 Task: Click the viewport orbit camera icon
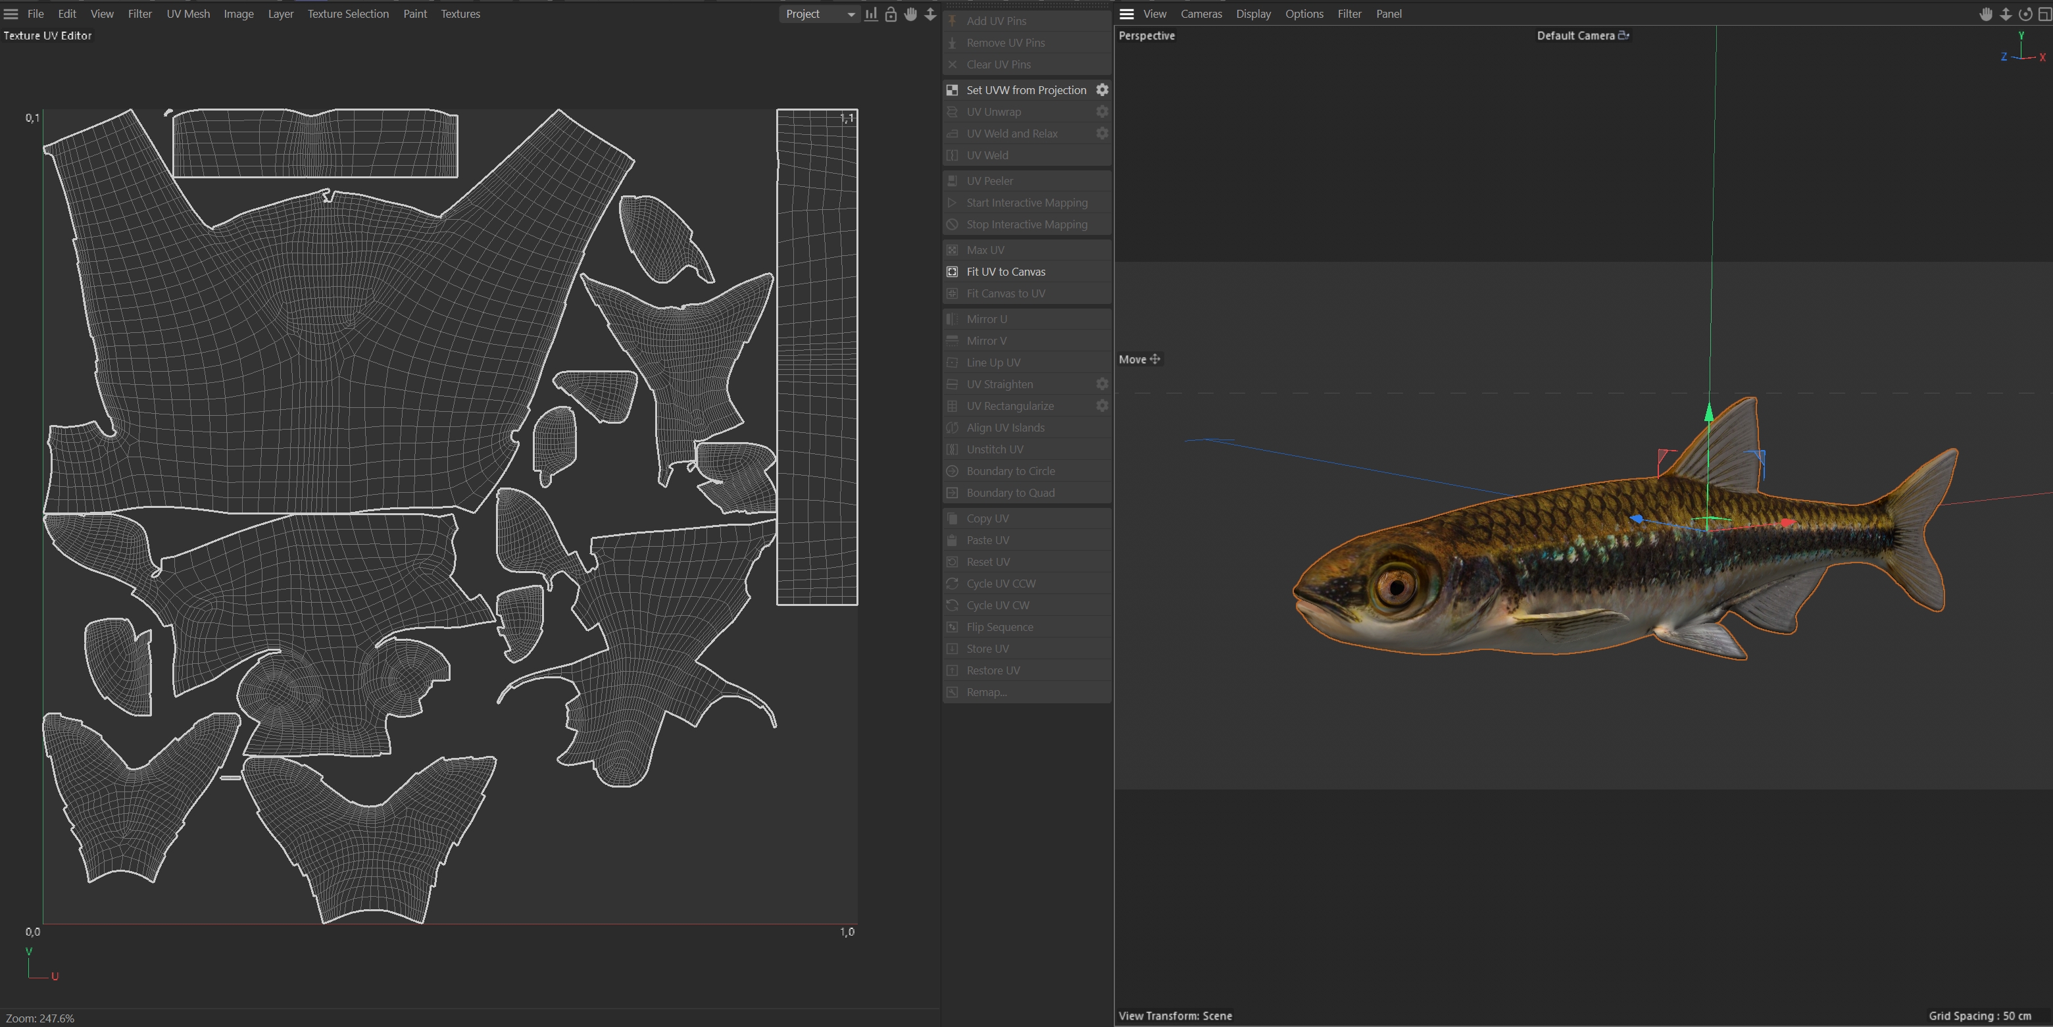[2024, 14]
